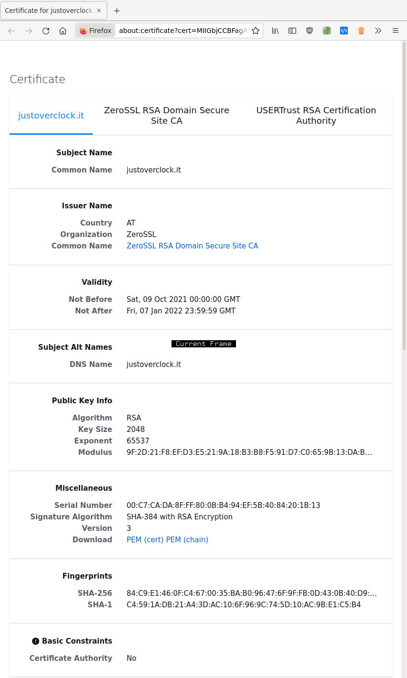Download the PEM (chain) file
The height and width of the screenshot is (678, 407).
tap(187, 539)
